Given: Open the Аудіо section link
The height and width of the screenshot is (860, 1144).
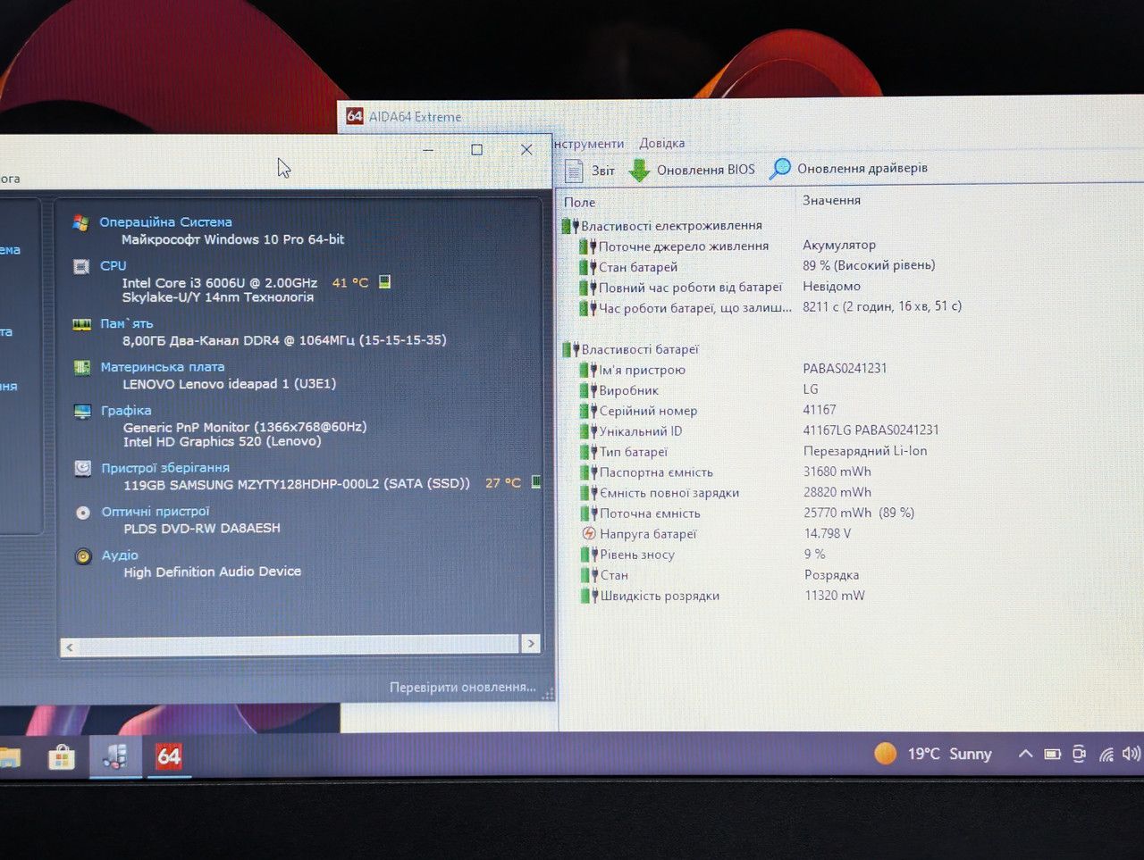Looking at the screenshot, I should coord(120,555).
